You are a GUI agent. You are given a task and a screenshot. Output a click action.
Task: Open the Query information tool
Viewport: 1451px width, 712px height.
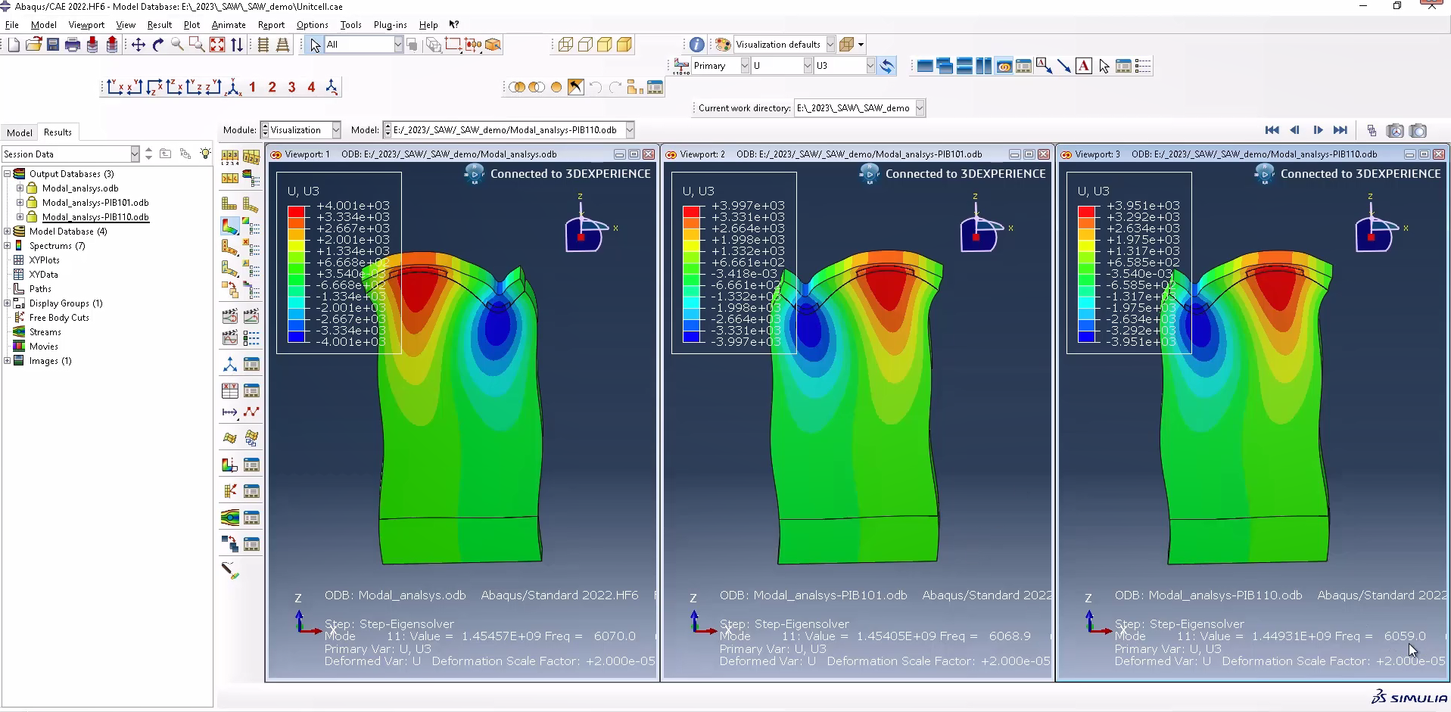696,45
